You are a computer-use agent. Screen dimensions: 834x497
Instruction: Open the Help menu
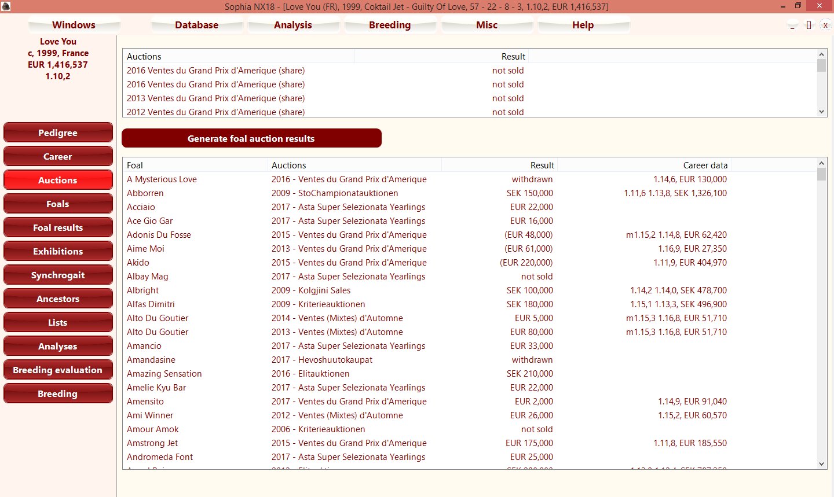pos(583,25)
